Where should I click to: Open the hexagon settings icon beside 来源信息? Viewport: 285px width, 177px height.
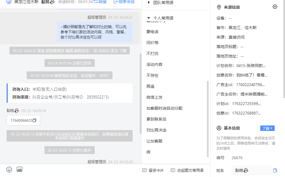pyautogui.click(x=275, y=7)
